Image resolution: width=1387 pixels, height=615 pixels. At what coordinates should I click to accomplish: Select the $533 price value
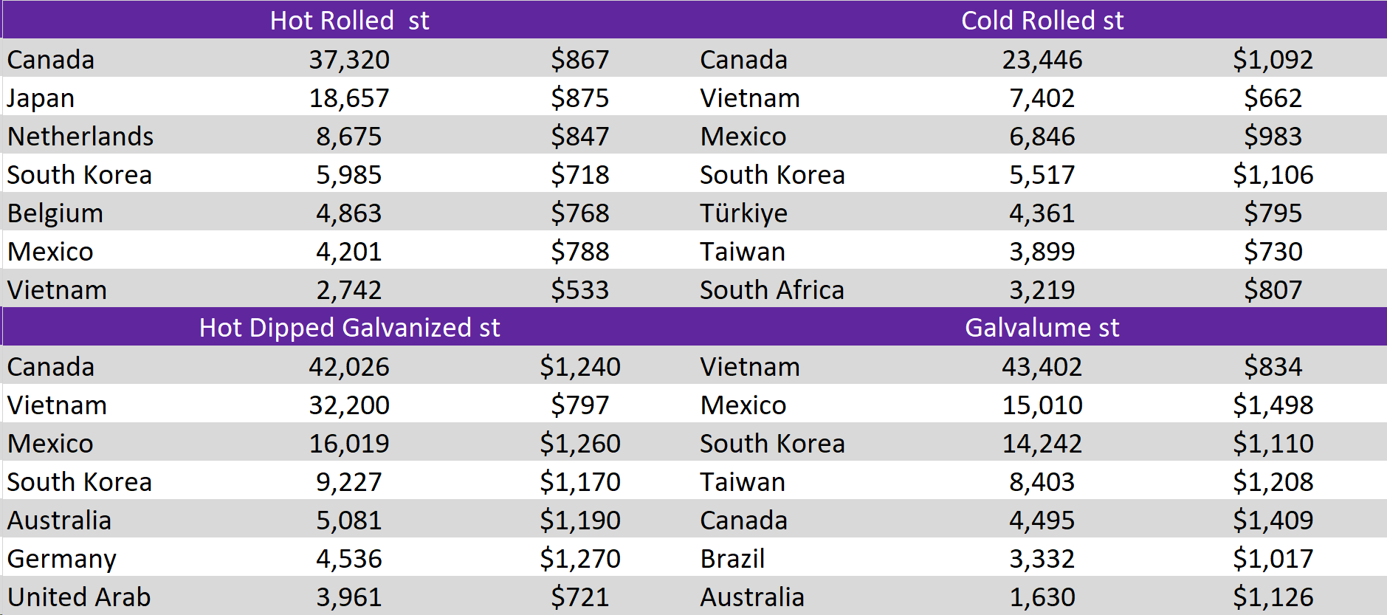coord(579,290)
